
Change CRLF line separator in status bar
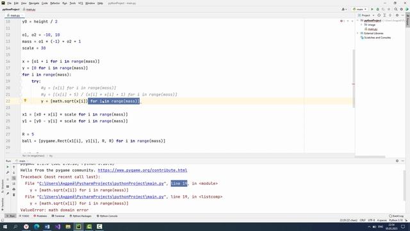click(363, 221)
